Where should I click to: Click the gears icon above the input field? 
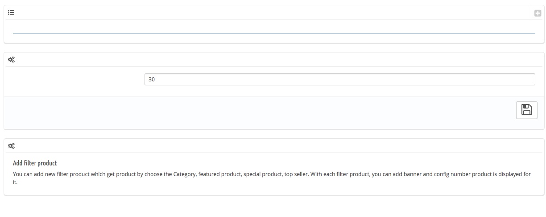[x=12, y=60]
